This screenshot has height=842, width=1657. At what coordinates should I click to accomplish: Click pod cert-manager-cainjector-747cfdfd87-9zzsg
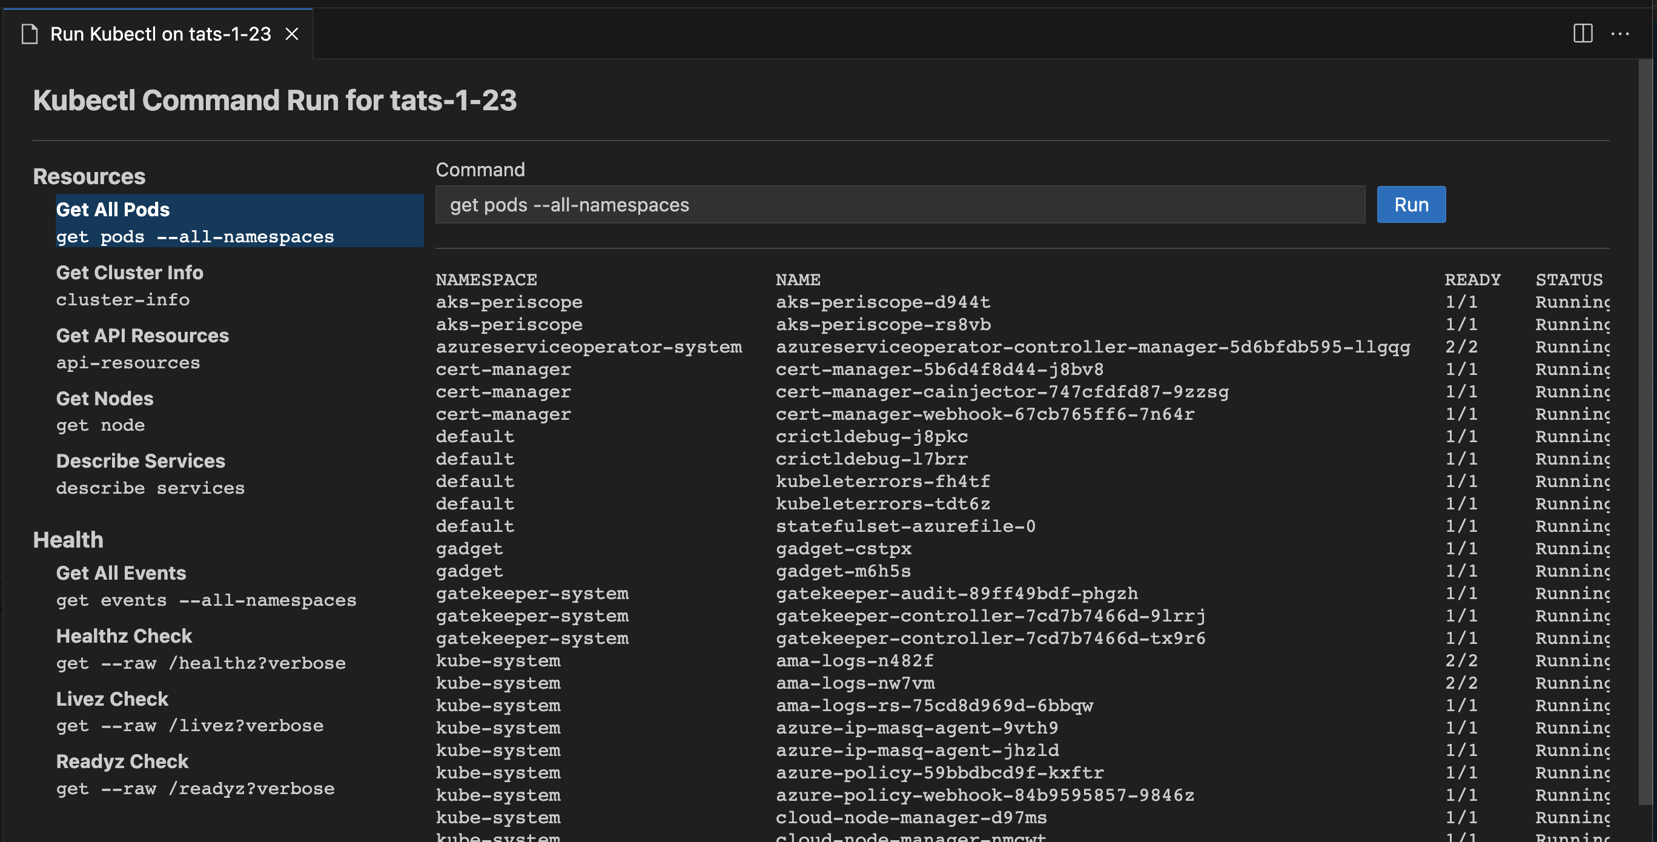coord(1002,392)
